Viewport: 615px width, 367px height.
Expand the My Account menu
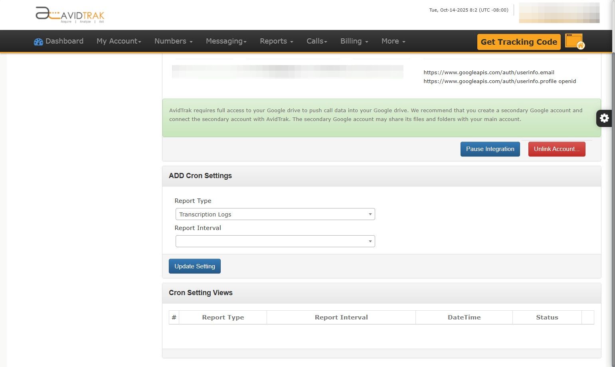coord(119,41)
